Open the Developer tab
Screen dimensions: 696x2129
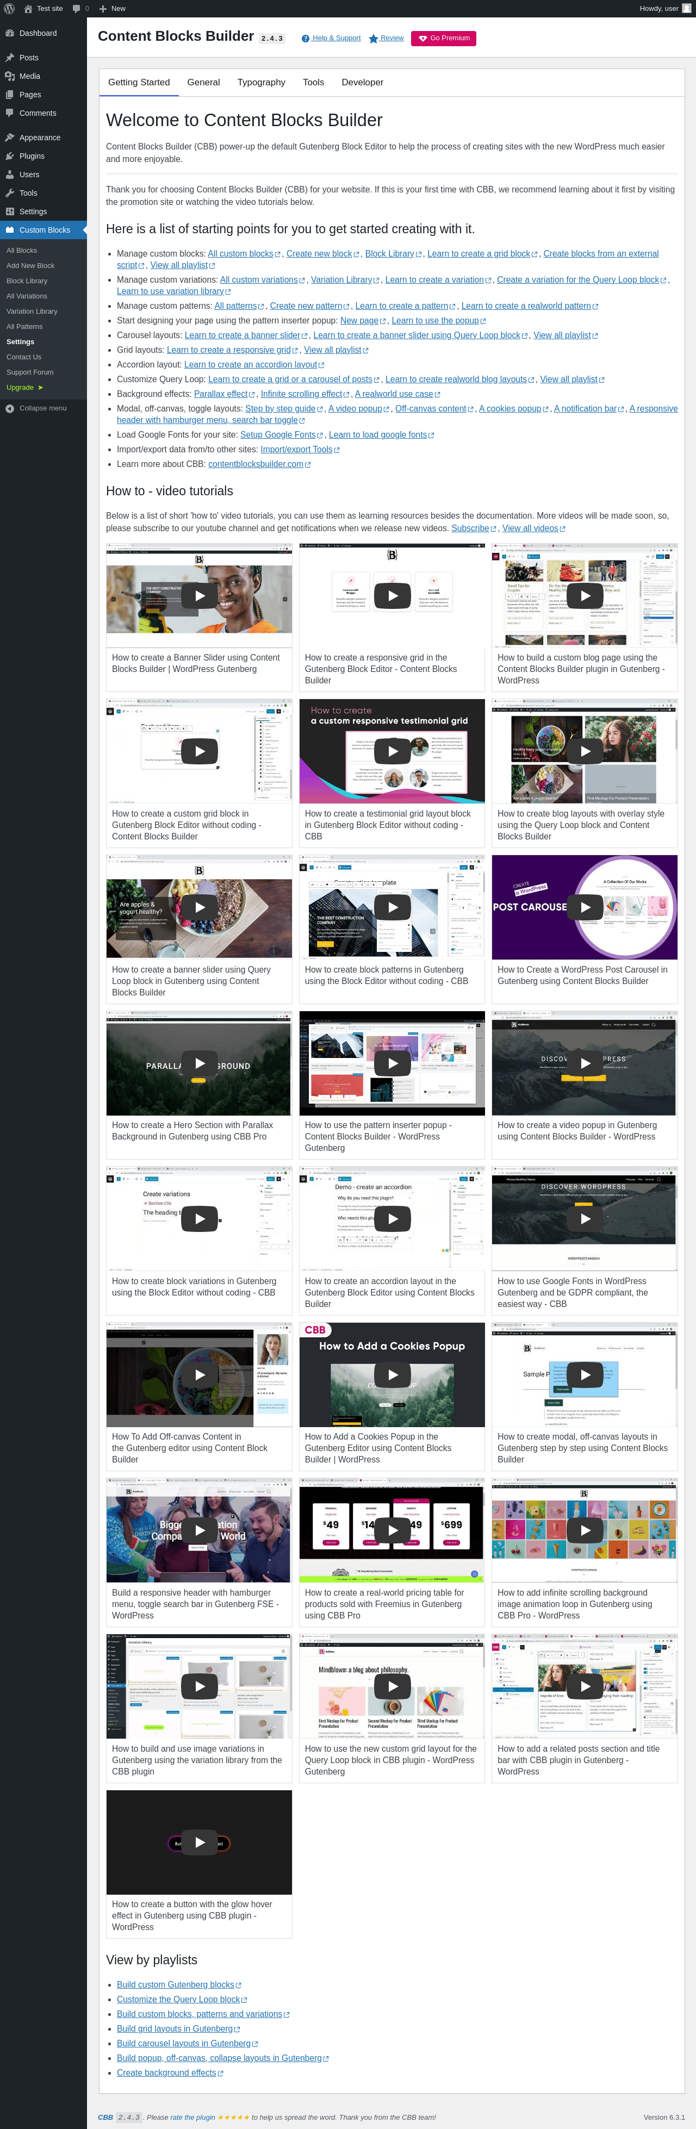coord(362,83)
